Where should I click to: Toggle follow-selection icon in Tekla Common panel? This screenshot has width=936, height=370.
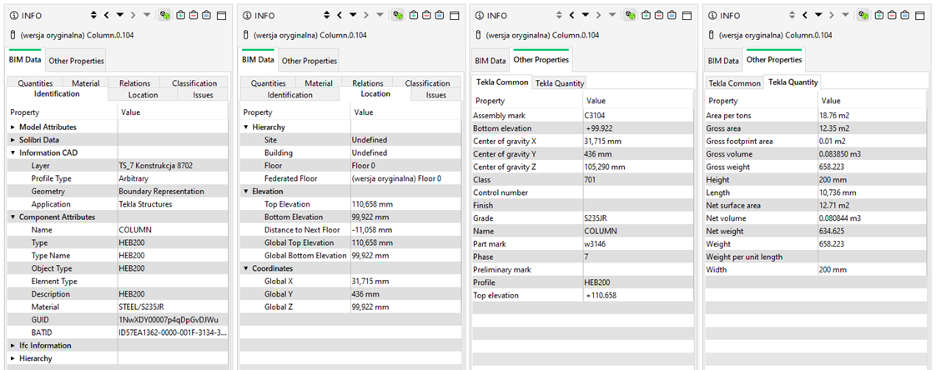(x=631, y=16)
